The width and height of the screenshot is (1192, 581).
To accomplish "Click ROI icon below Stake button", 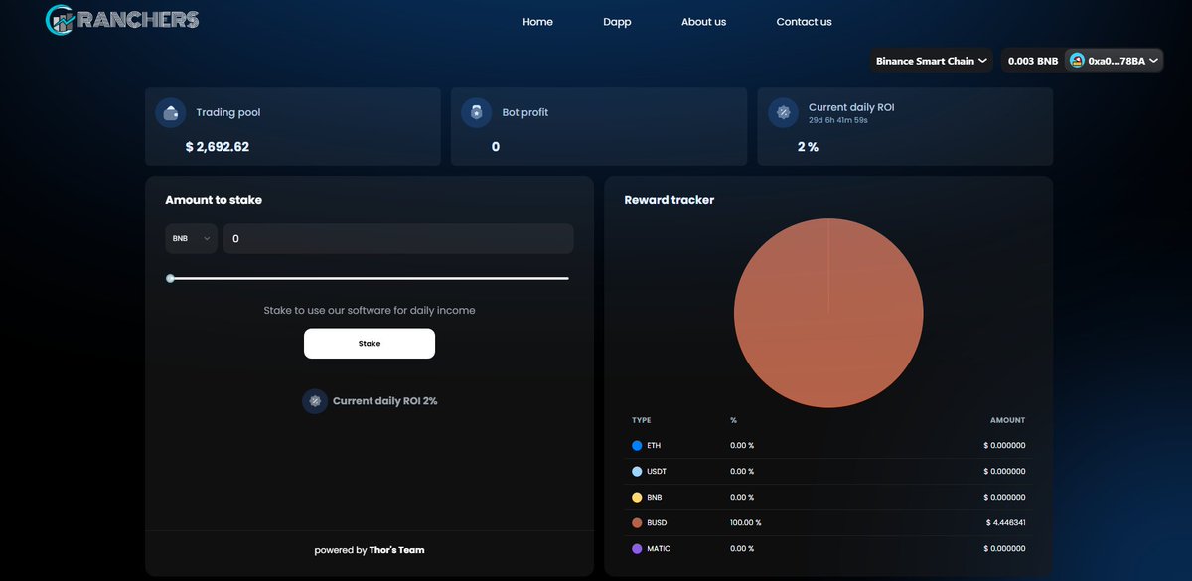I will pyautogui.click(x=315, y=401).
